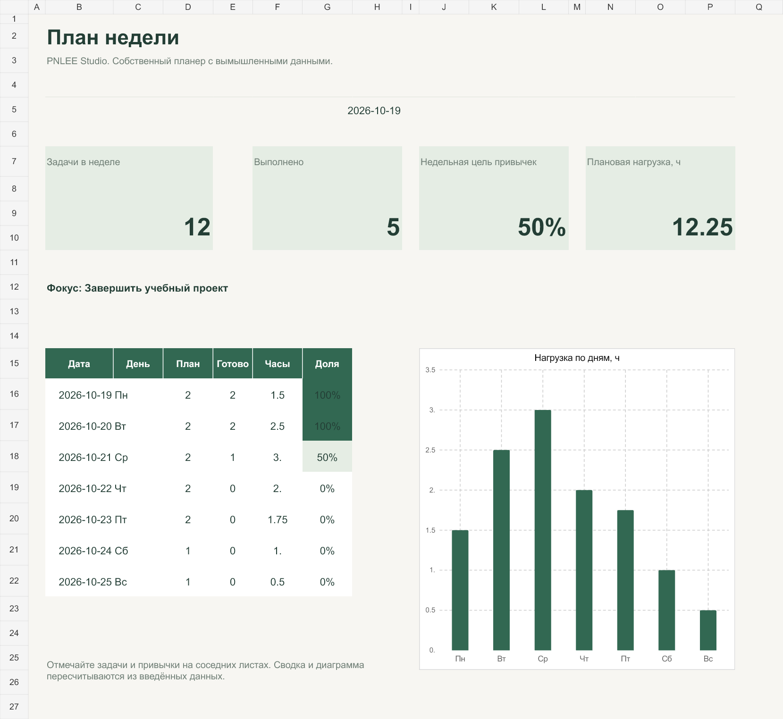Click the 100% share cell for Пн

tap(327, 395)
